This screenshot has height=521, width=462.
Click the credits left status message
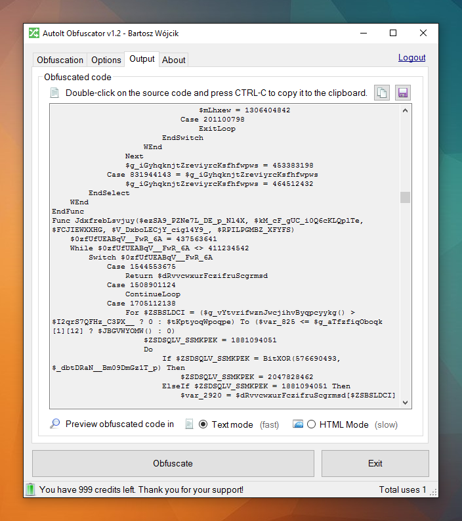141,489
